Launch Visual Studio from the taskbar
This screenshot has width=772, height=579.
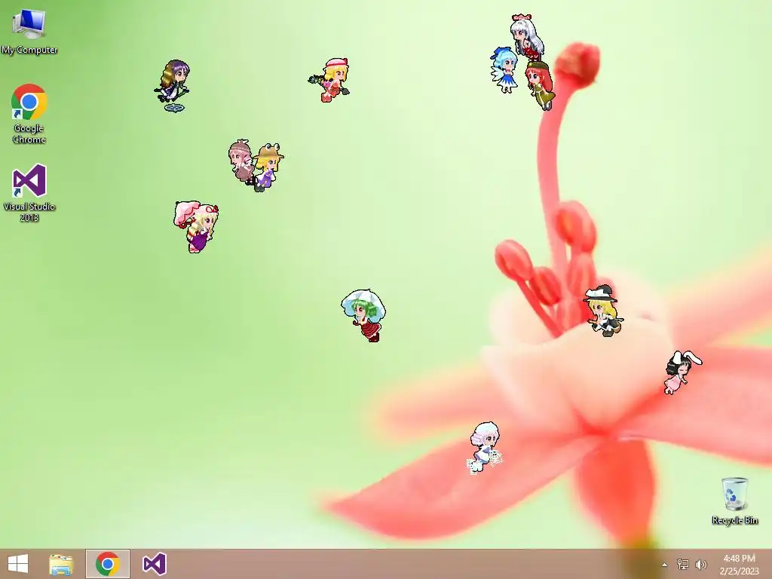(x=154, y=564)
